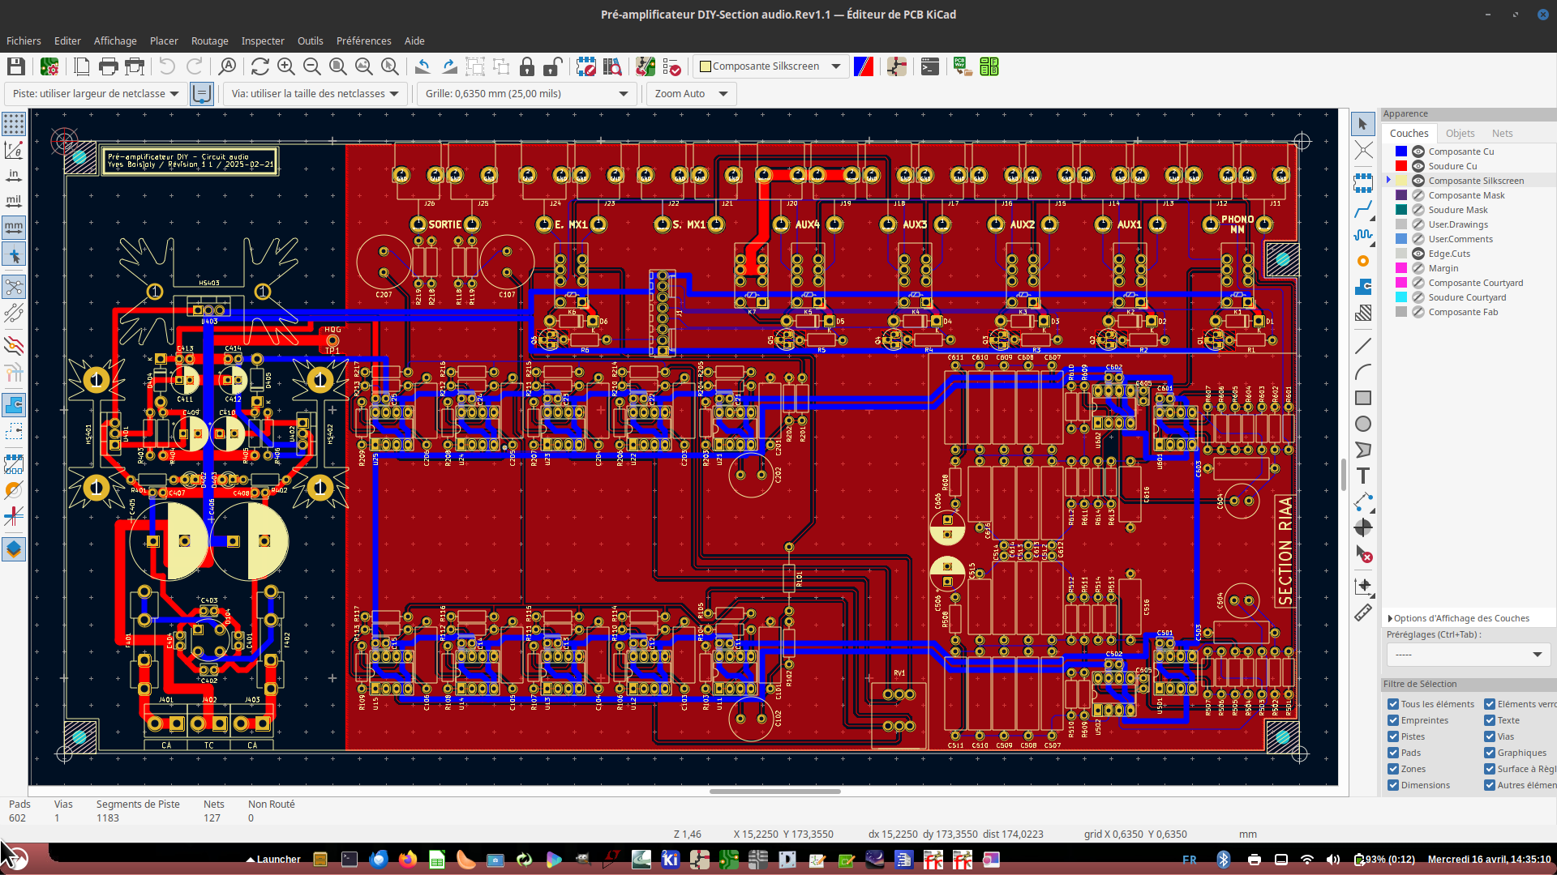Expand Options d'Affichage des Couches
This screenshot has height=875, width=1557.
1460,618
